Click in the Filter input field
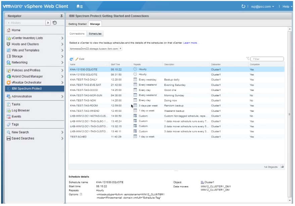The height and width of the screenshot is (206, 295). pyautogui.click(x=267, y=59)
